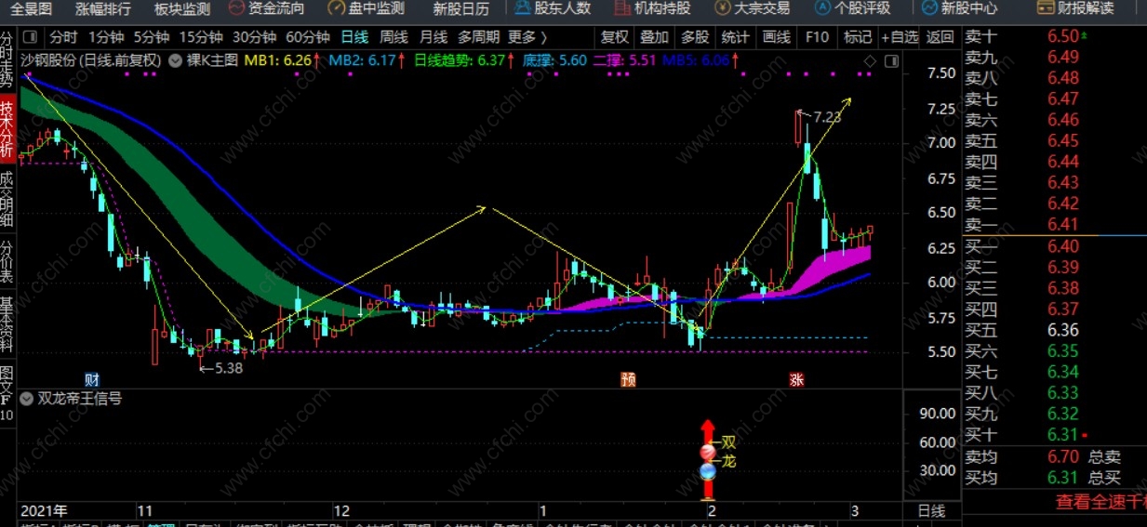
Task: Click the 叠加 overlay button
Action: tap(654, 38)
